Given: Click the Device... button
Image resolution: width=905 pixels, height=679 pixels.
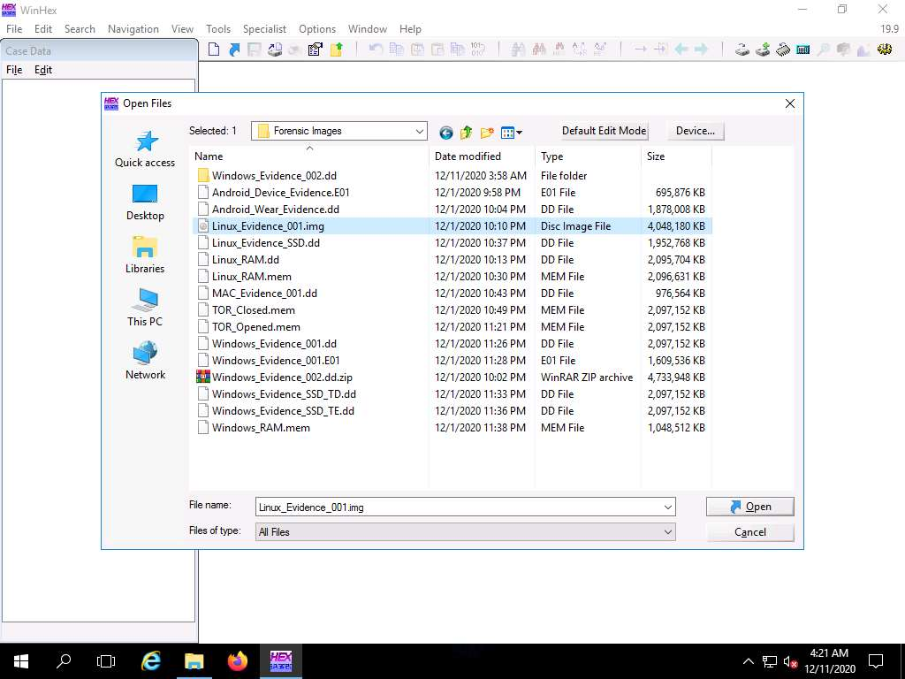Looking at the screenshot, I should click(x=695, y=131).
